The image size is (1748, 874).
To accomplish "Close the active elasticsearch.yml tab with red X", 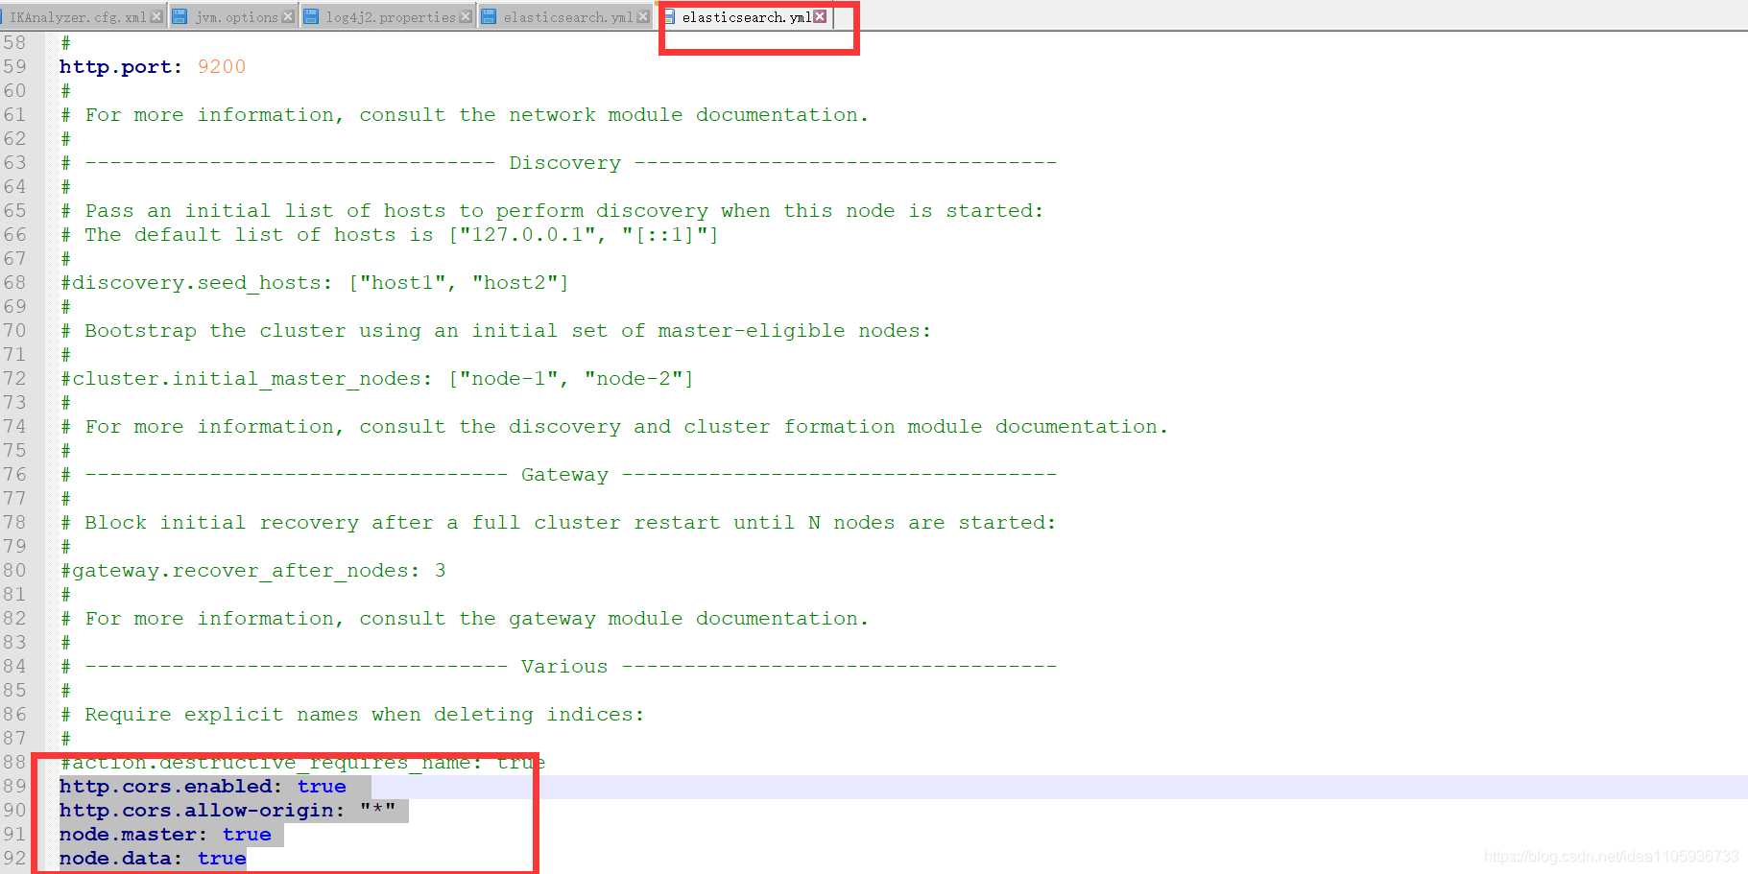I will [820, 16].
